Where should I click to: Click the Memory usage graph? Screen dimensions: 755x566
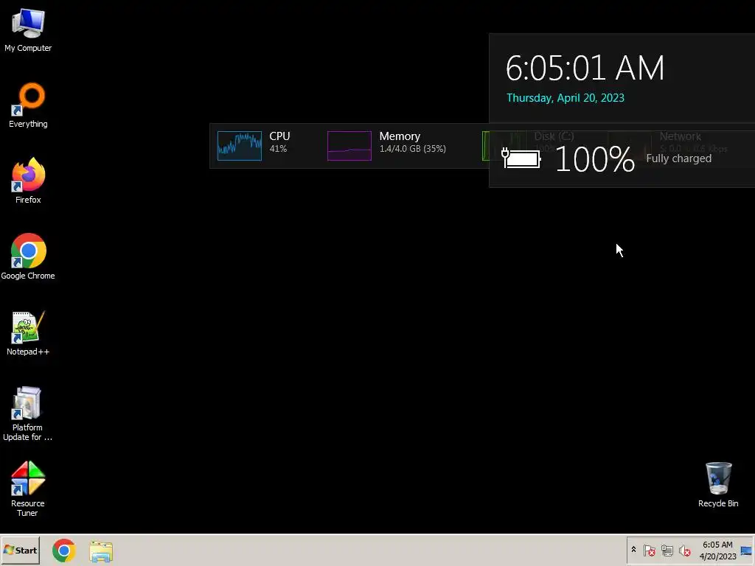click(x=349, y=145)
